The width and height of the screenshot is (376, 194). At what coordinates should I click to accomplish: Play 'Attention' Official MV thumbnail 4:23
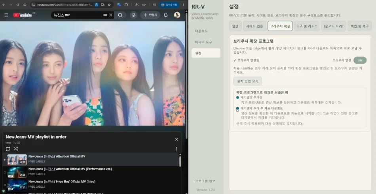click(17, 160)
